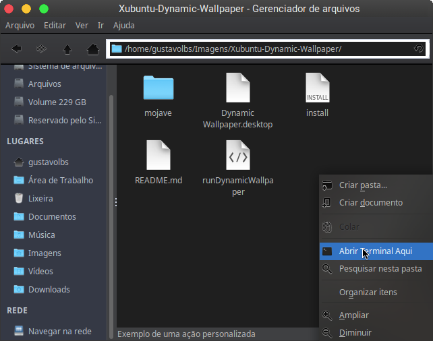
Task: Open the Lixeira trash in sidebar
Action: [x=54, y=199]
